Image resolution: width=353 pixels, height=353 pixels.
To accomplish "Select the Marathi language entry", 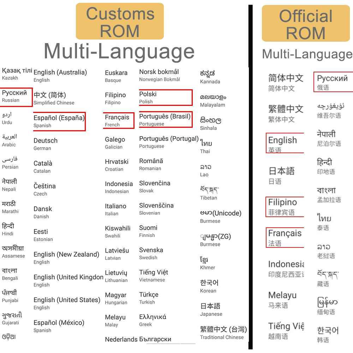I will (x=10, y=207).
